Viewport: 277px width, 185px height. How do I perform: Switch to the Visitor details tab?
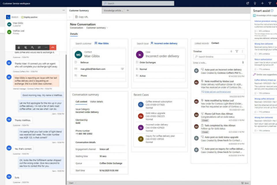pos(96,101)
